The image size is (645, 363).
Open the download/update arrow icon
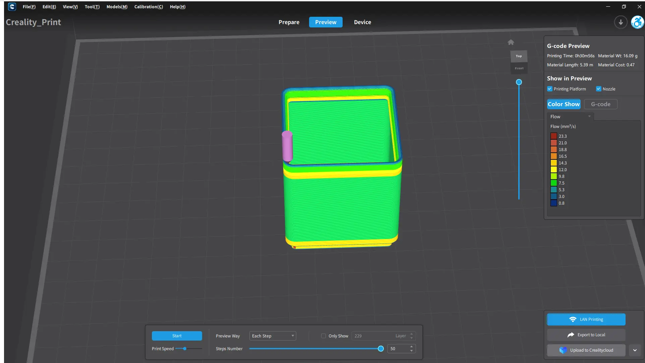(x=621, y=22)
